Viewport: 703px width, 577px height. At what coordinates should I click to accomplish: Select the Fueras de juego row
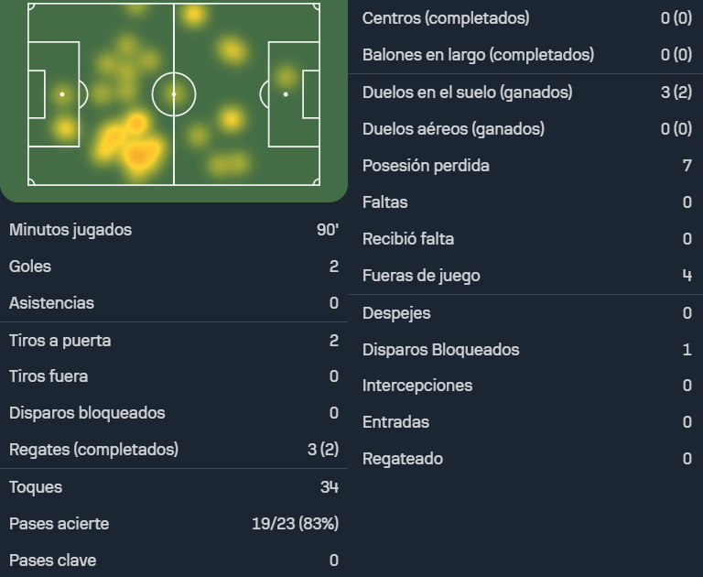527,276
